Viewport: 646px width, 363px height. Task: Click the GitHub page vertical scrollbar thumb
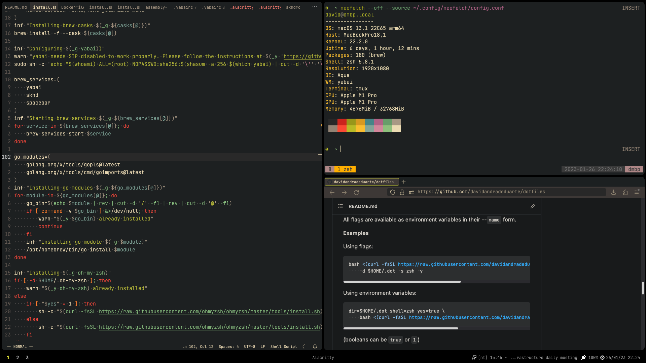[x=643, y=288]
